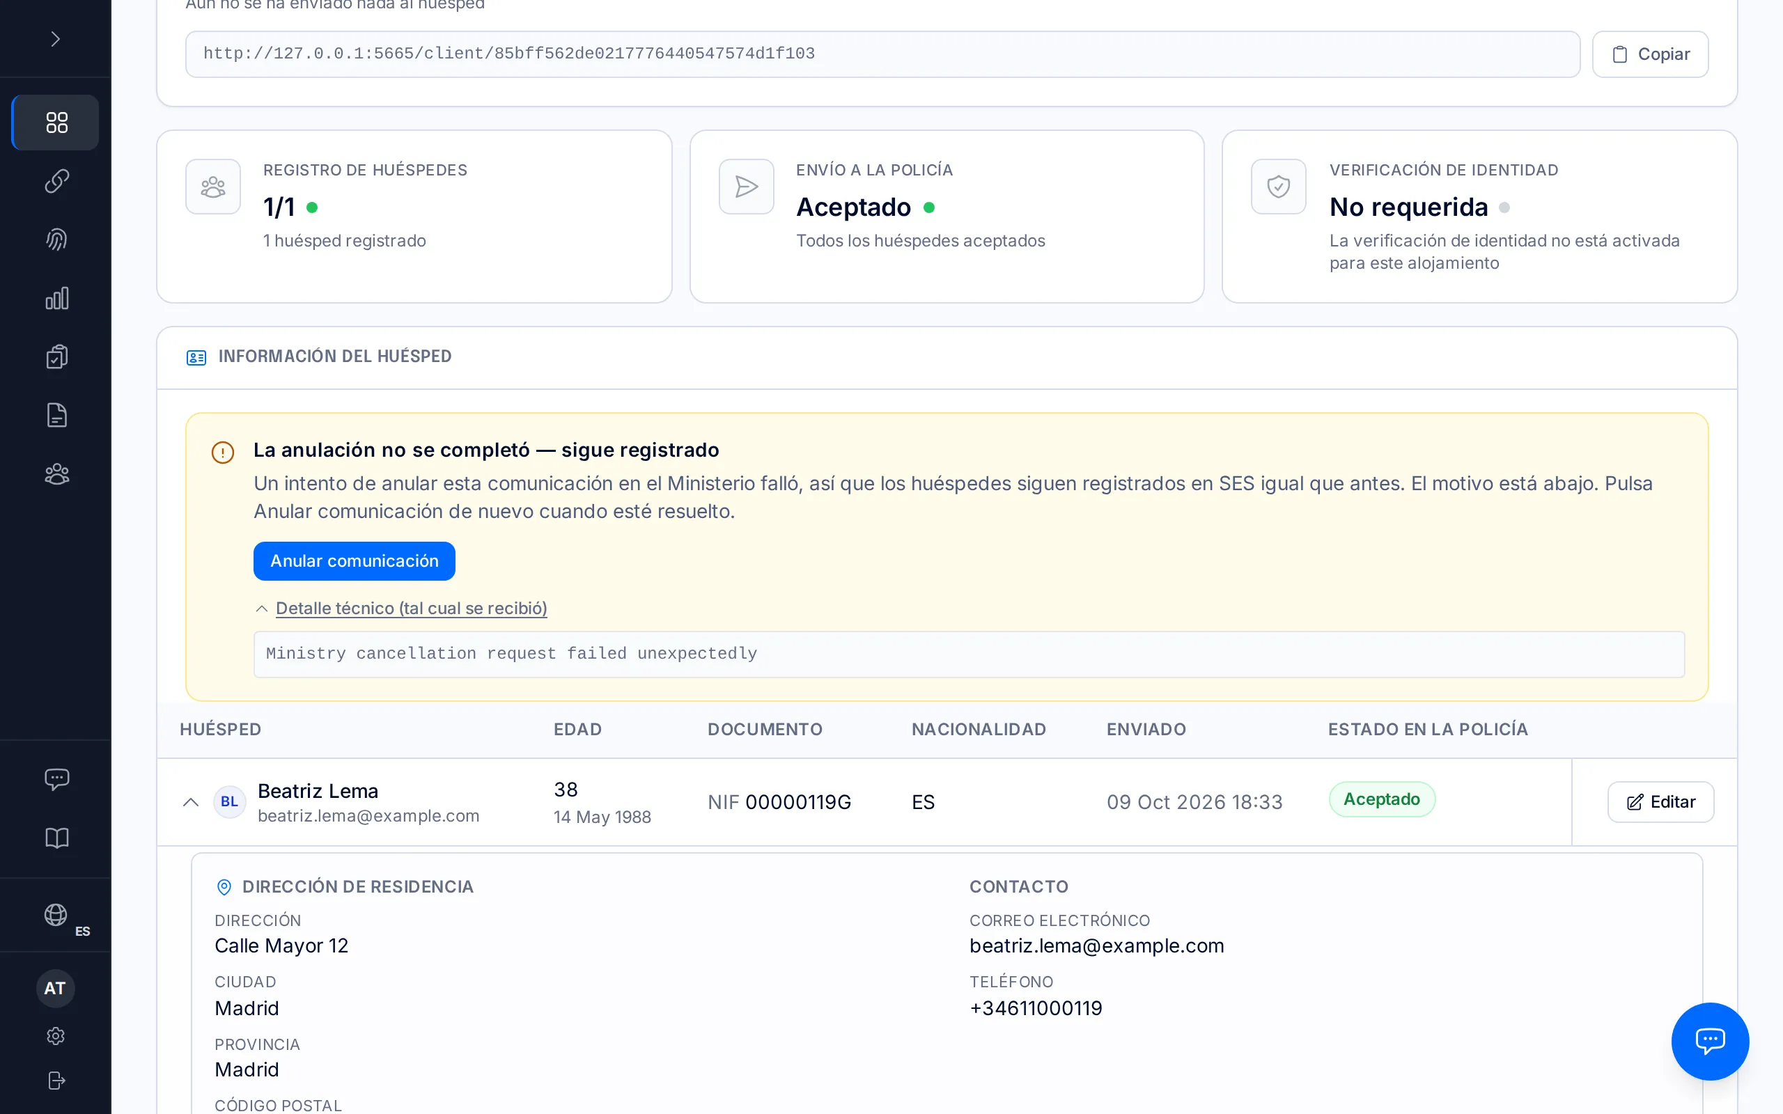The width and height of the screenshot is (1783, 1114).
Task: Click the Copiar button
Action: [x=1650, y=54]
